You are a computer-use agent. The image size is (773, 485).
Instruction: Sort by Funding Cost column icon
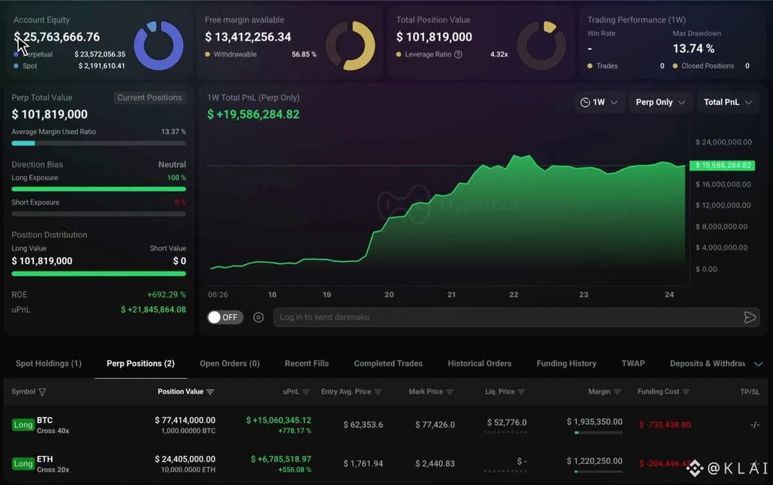click(686, 392)
